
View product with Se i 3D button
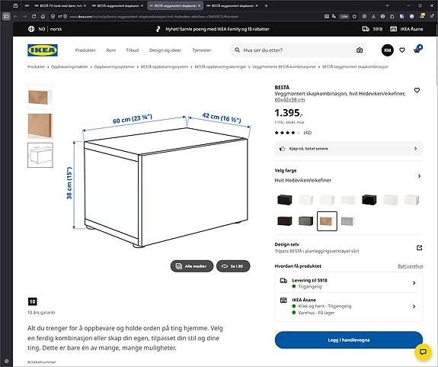[x=233, y=266]
